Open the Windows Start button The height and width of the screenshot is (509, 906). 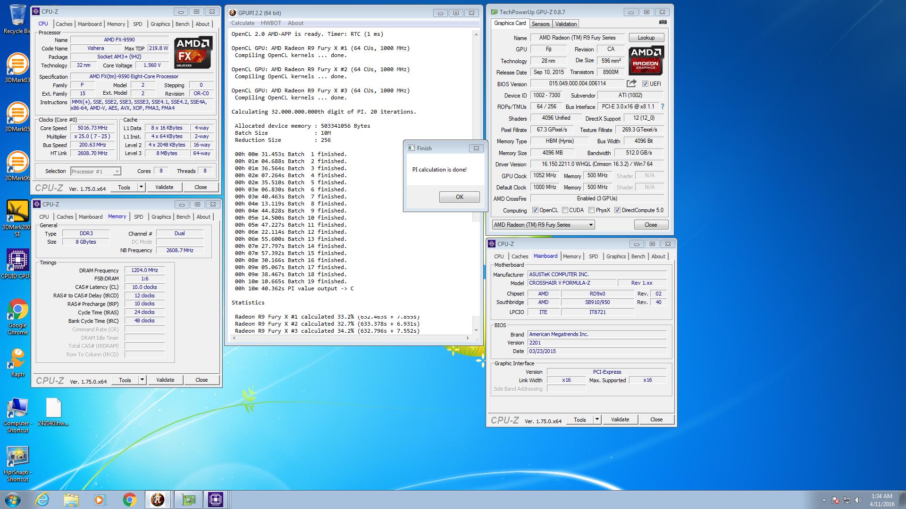[13, 500]
